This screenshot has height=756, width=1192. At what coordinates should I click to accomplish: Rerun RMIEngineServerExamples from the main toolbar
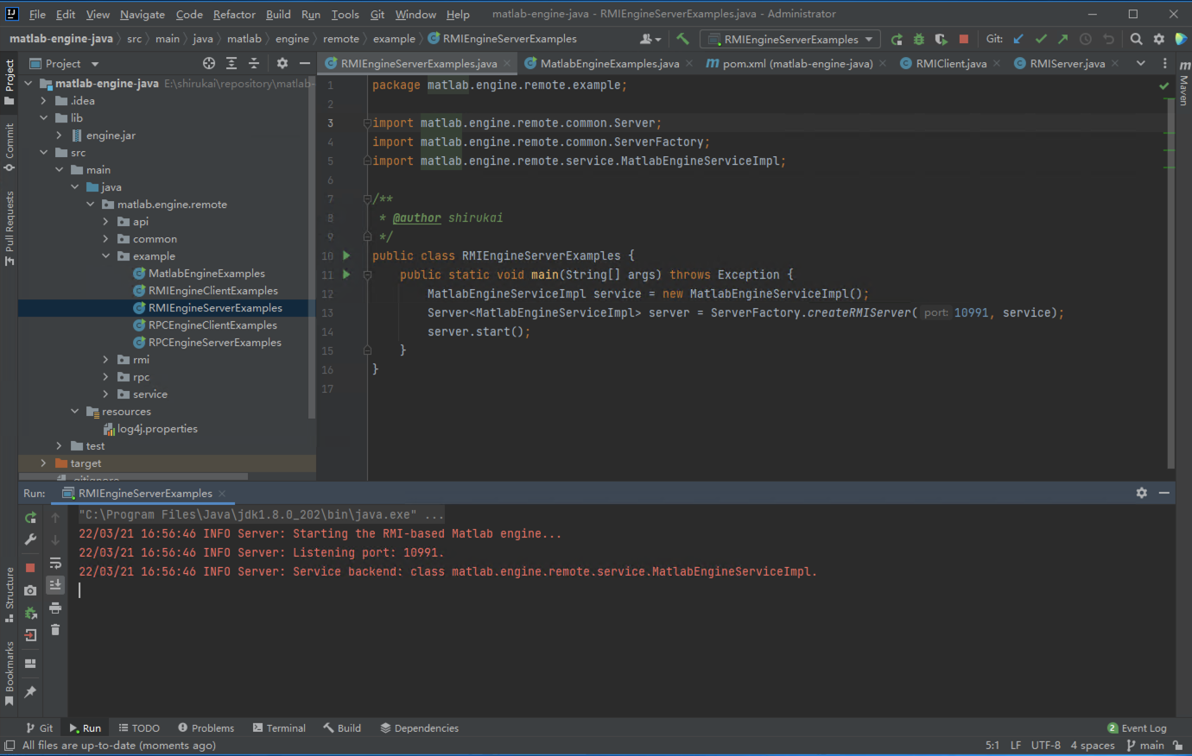tap(897, 39)
